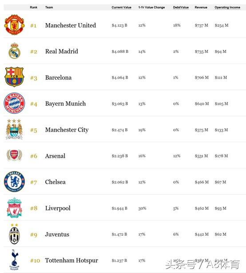Click the Debt/Value column header

181,7
